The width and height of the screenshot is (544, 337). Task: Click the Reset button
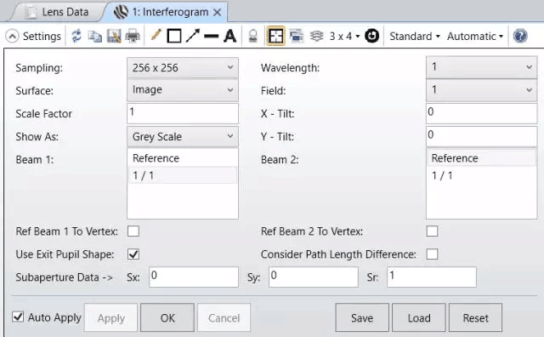(475, 317)
